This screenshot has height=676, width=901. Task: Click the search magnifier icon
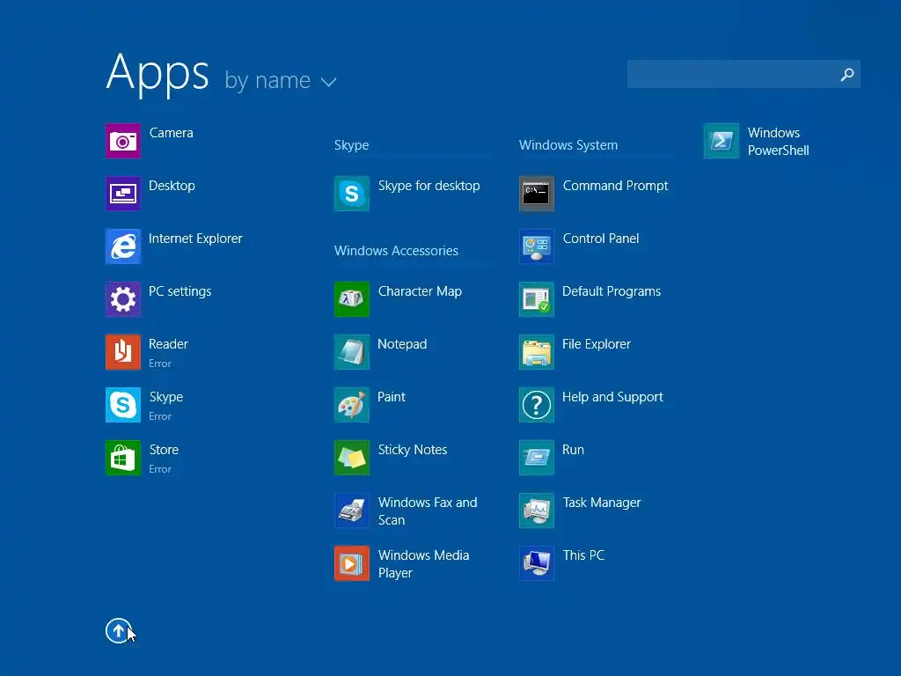847,75
